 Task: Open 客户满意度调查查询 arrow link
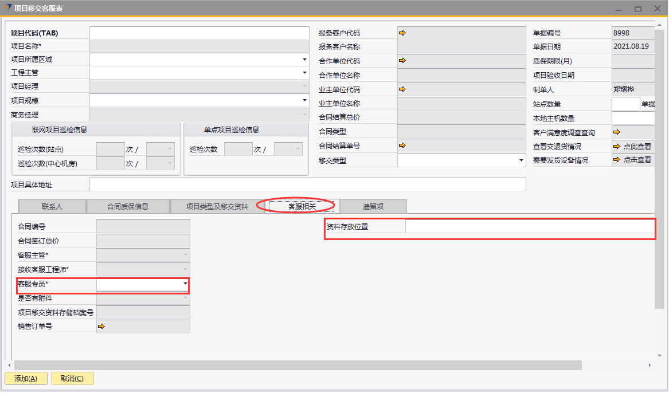tap(617, 132)
